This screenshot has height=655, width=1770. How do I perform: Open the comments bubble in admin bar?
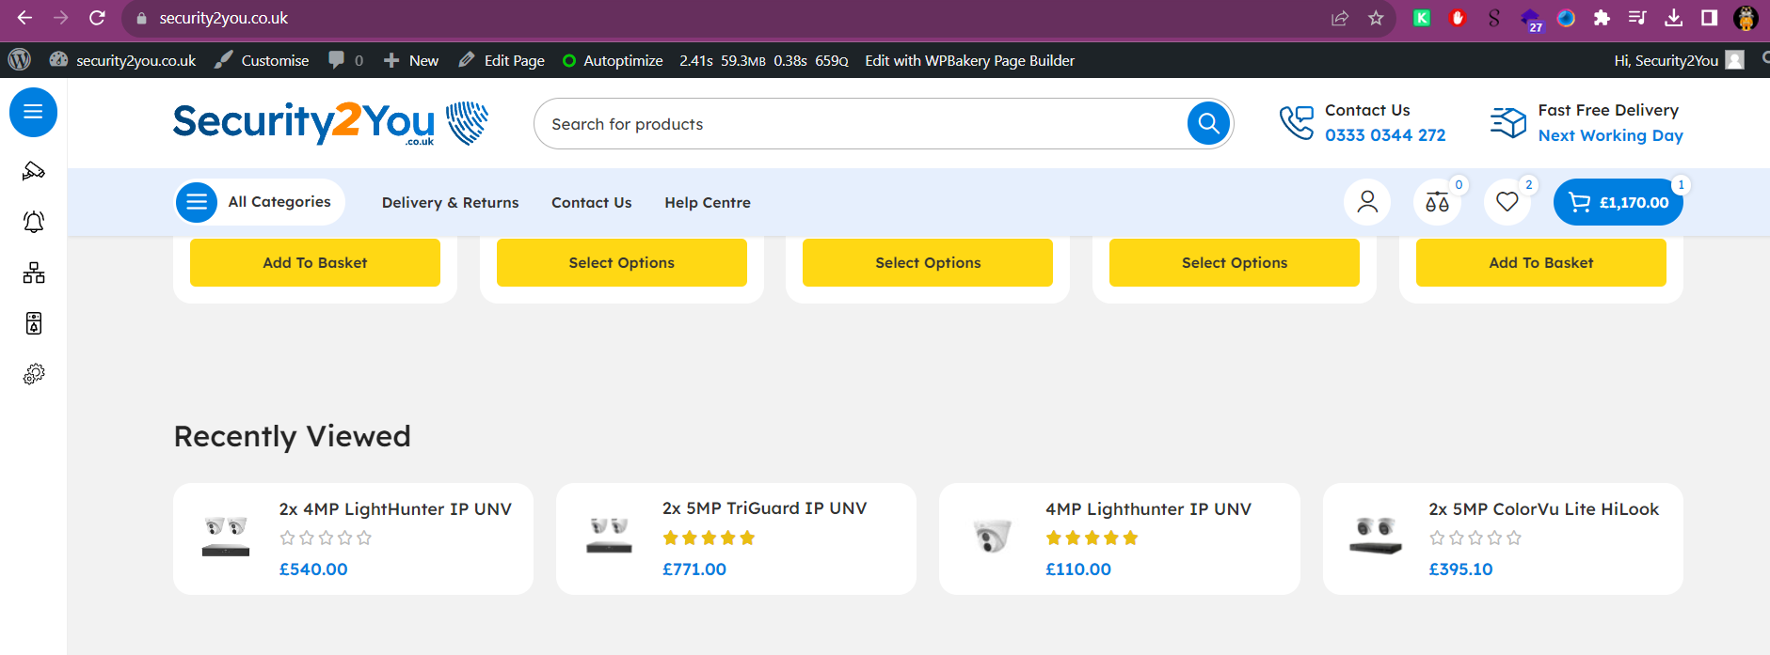pyautogui.click(x=345, y=60)
